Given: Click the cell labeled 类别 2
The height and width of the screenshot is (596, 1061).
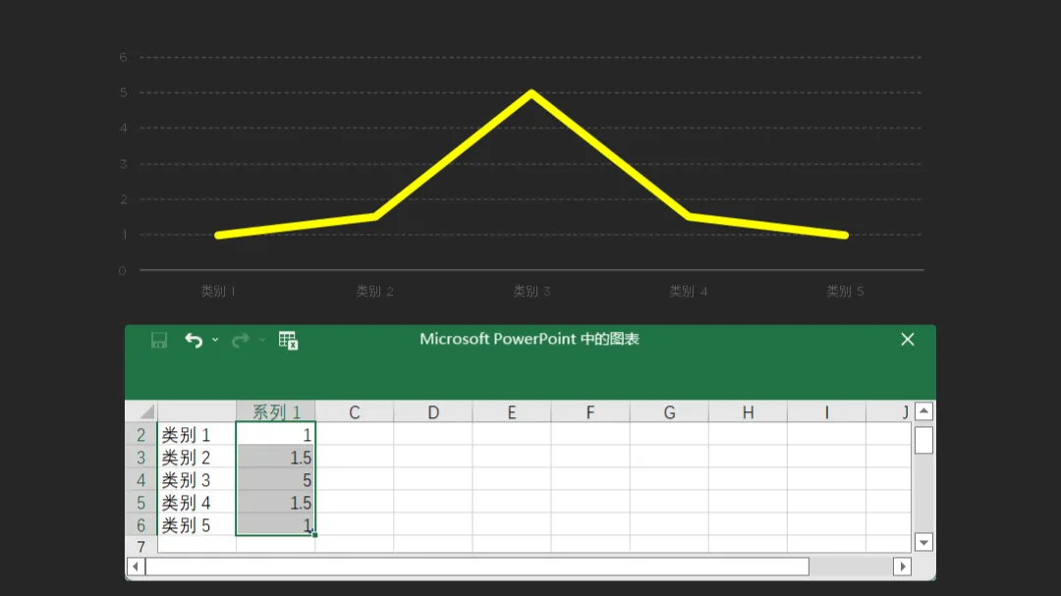Looking at the screenshot, I should 196,457.
